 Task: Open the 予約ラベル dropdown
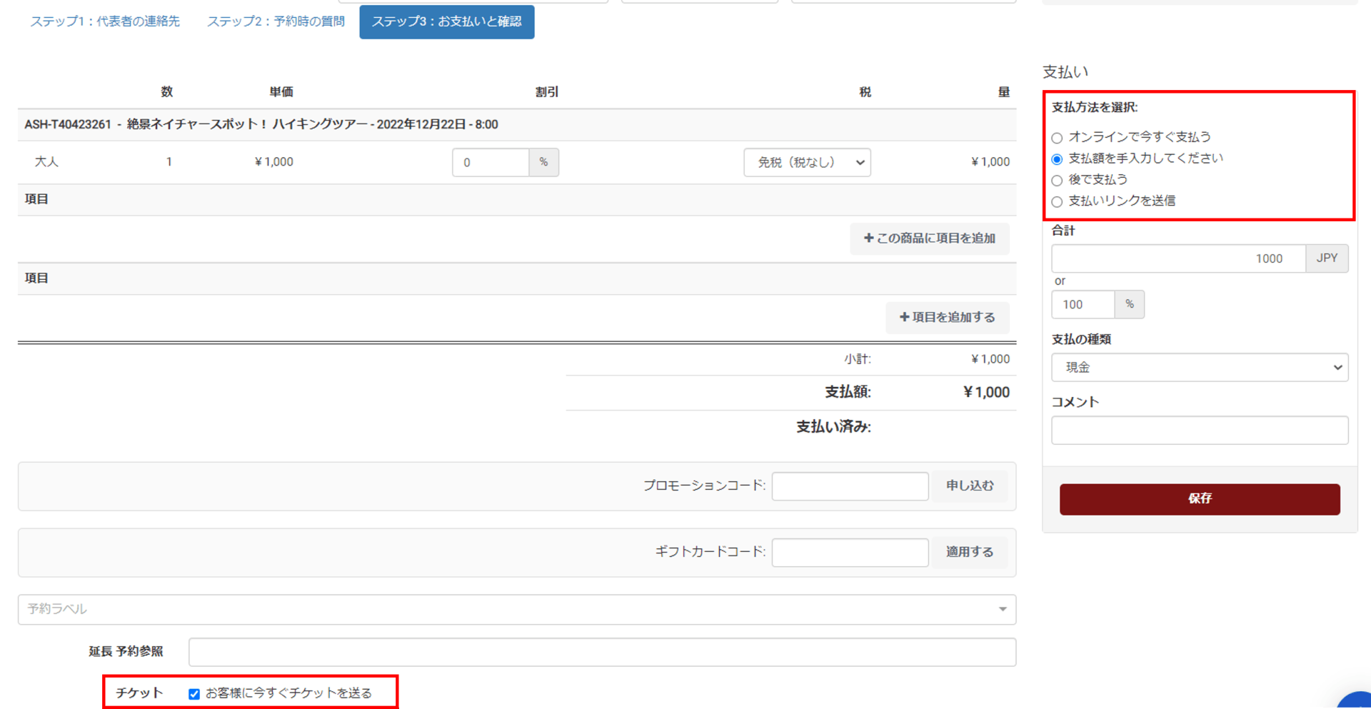click(x=517, y=610)
